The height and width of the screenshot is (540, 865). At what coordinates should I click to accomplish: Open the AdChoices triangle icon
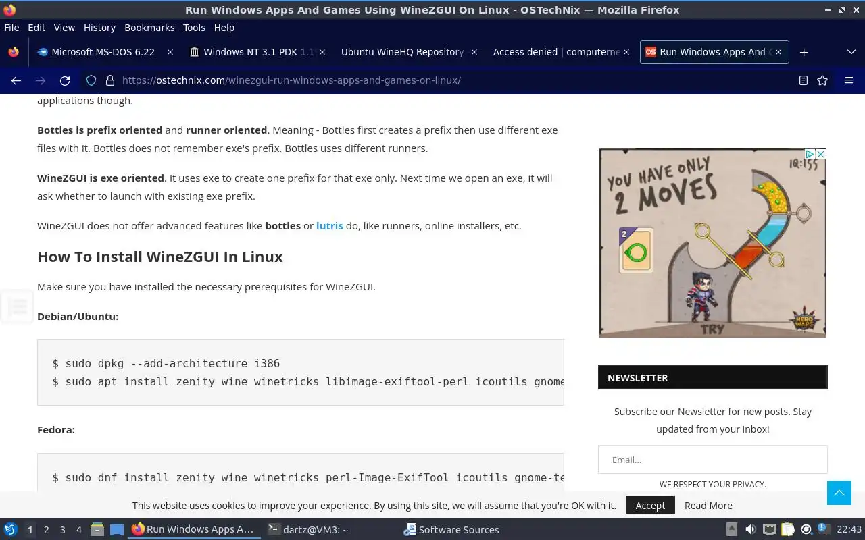tap(810, 154)
